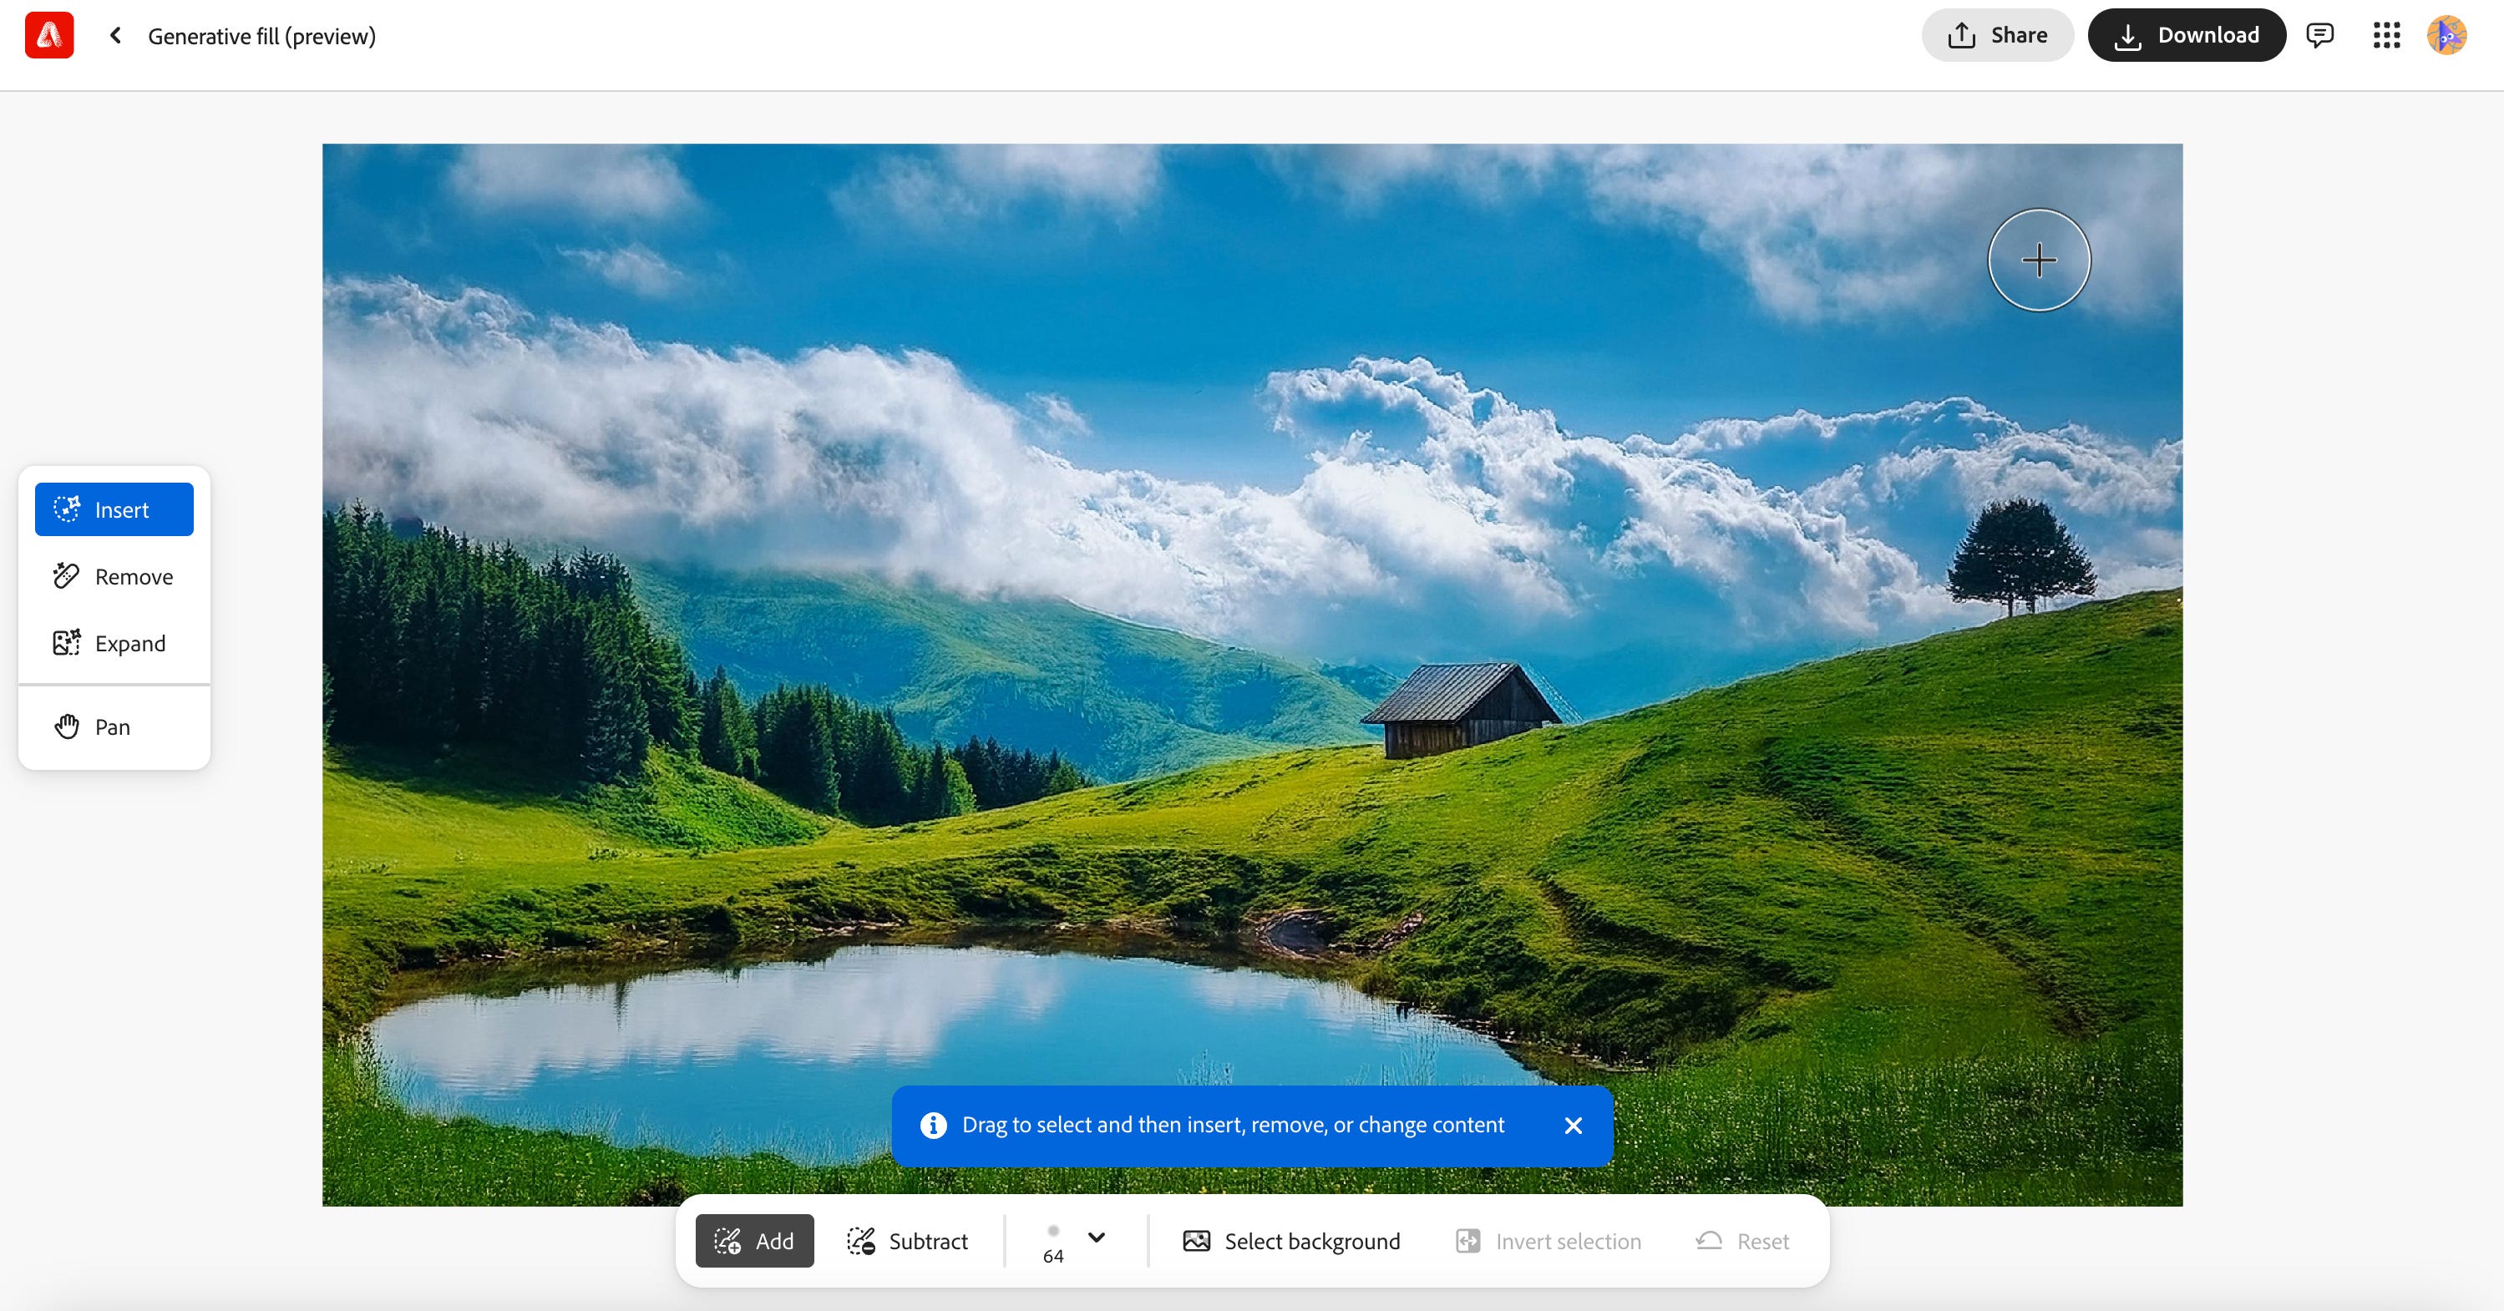Choose the Insert tool
Viewport: 2504px width, 1311px height.
click(x=114, y=509)
